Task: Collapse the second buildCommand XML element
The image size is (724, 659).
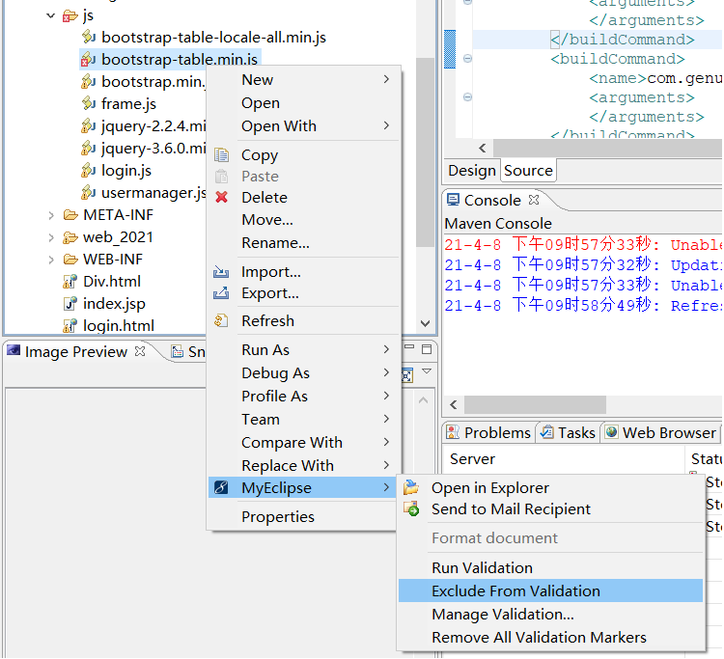Action: point(467,59)
